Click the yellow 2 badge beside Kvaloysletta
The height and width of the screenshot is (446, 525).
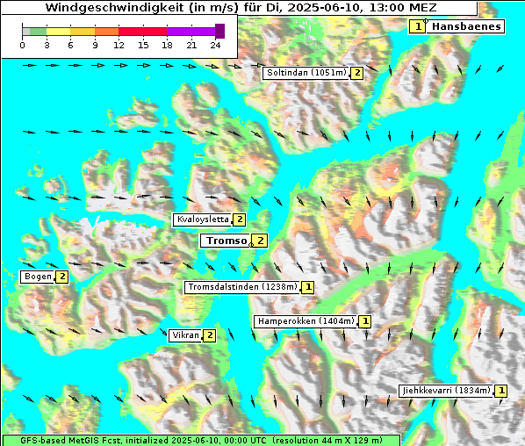tap(239, 219)
